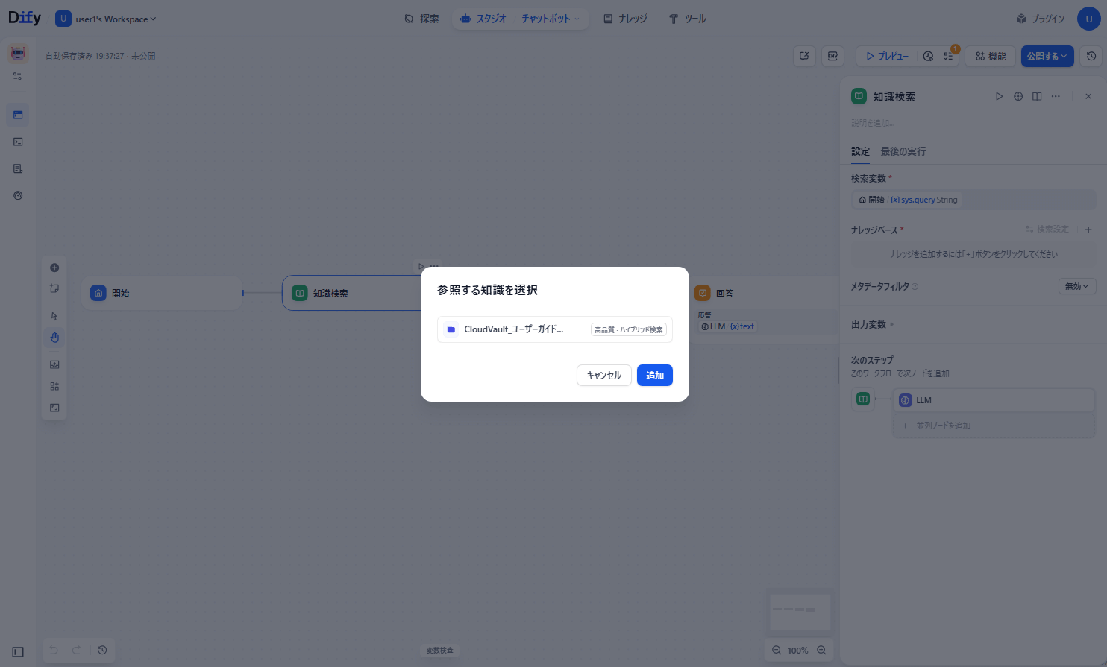Open the メタデータフィルタ 無効 dropdown

tap(1076, 286)
